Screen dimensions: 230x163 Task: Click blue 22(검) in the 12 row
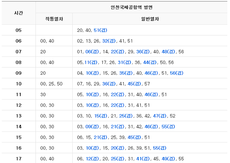117,105
